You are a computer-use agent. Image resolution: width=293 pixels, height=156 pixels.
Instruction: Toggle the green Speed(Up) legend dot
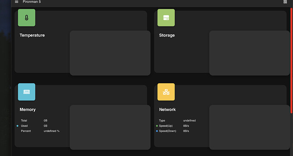coord(157,126)
